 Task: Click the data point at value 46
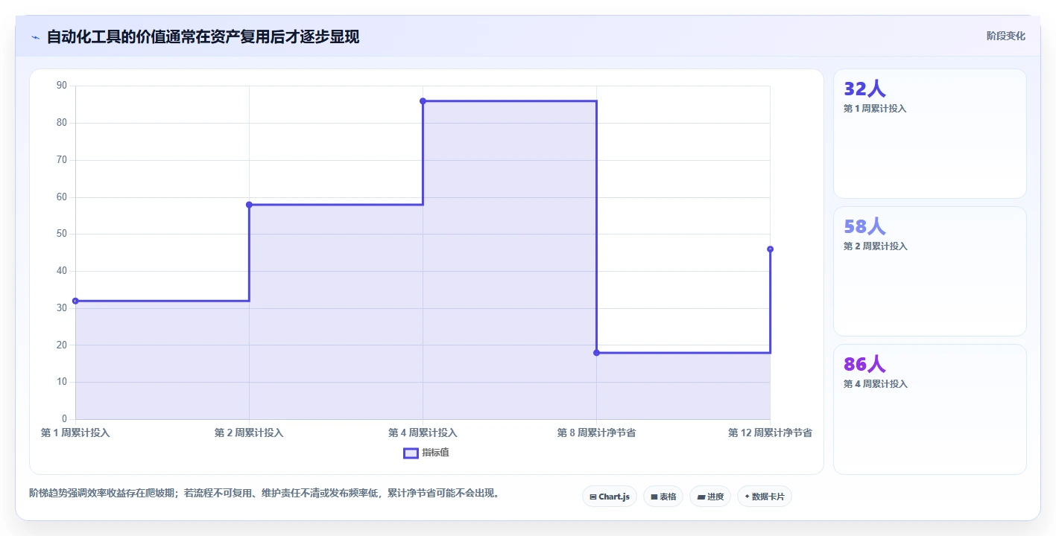pyautogui.click(x=770, y=249)
